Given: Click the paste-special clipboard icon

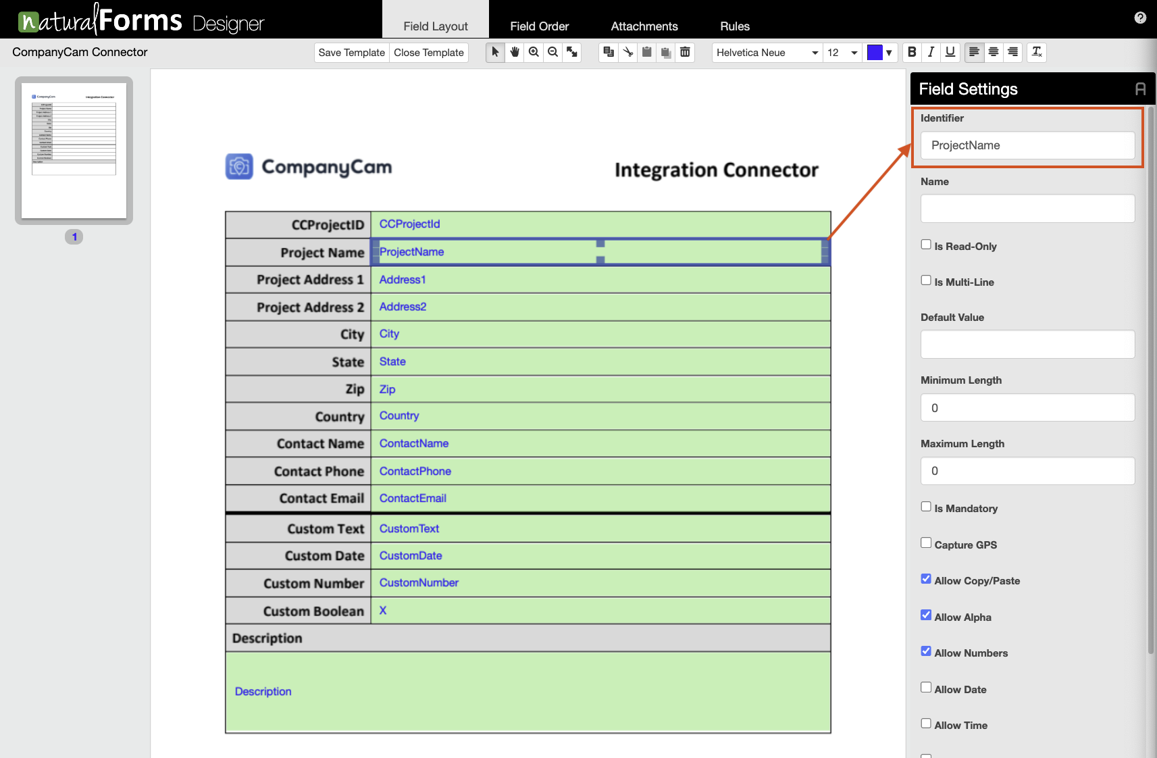Looking at the screenshot, I should 665,52.
